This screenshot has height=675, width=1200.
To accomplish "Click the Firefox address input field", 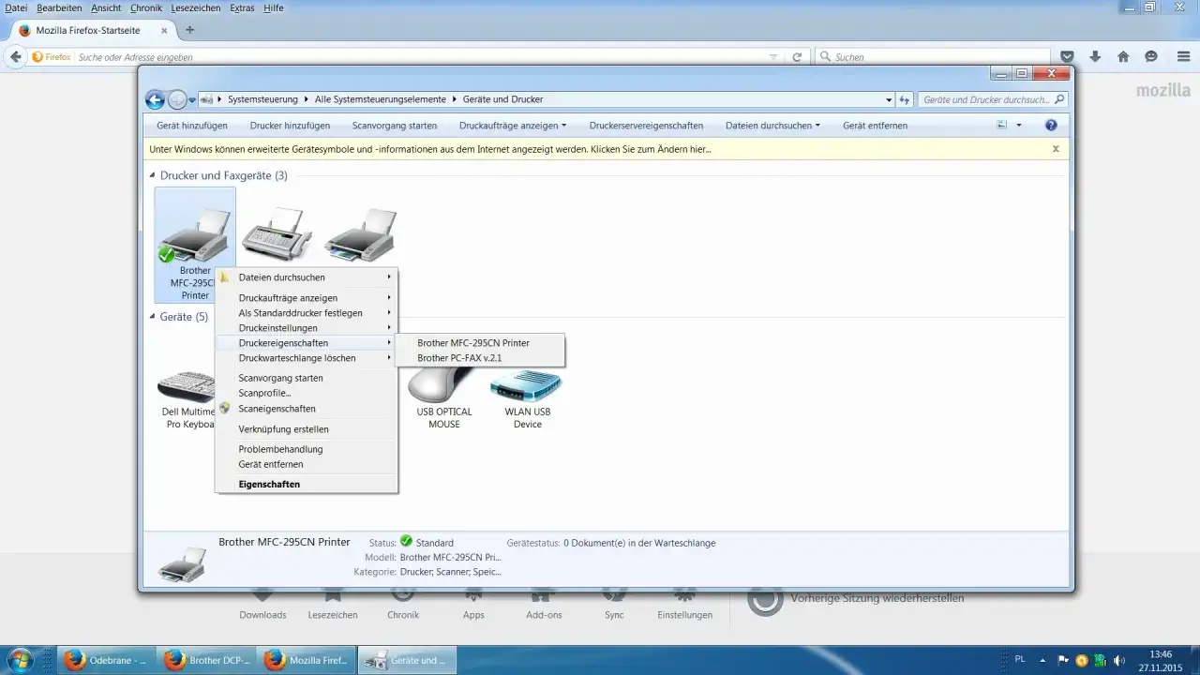I will tap(422, 57).
